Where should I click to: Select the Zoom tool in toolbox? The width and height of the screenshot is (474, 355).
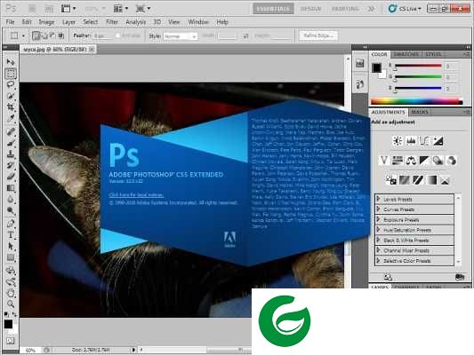11,304
